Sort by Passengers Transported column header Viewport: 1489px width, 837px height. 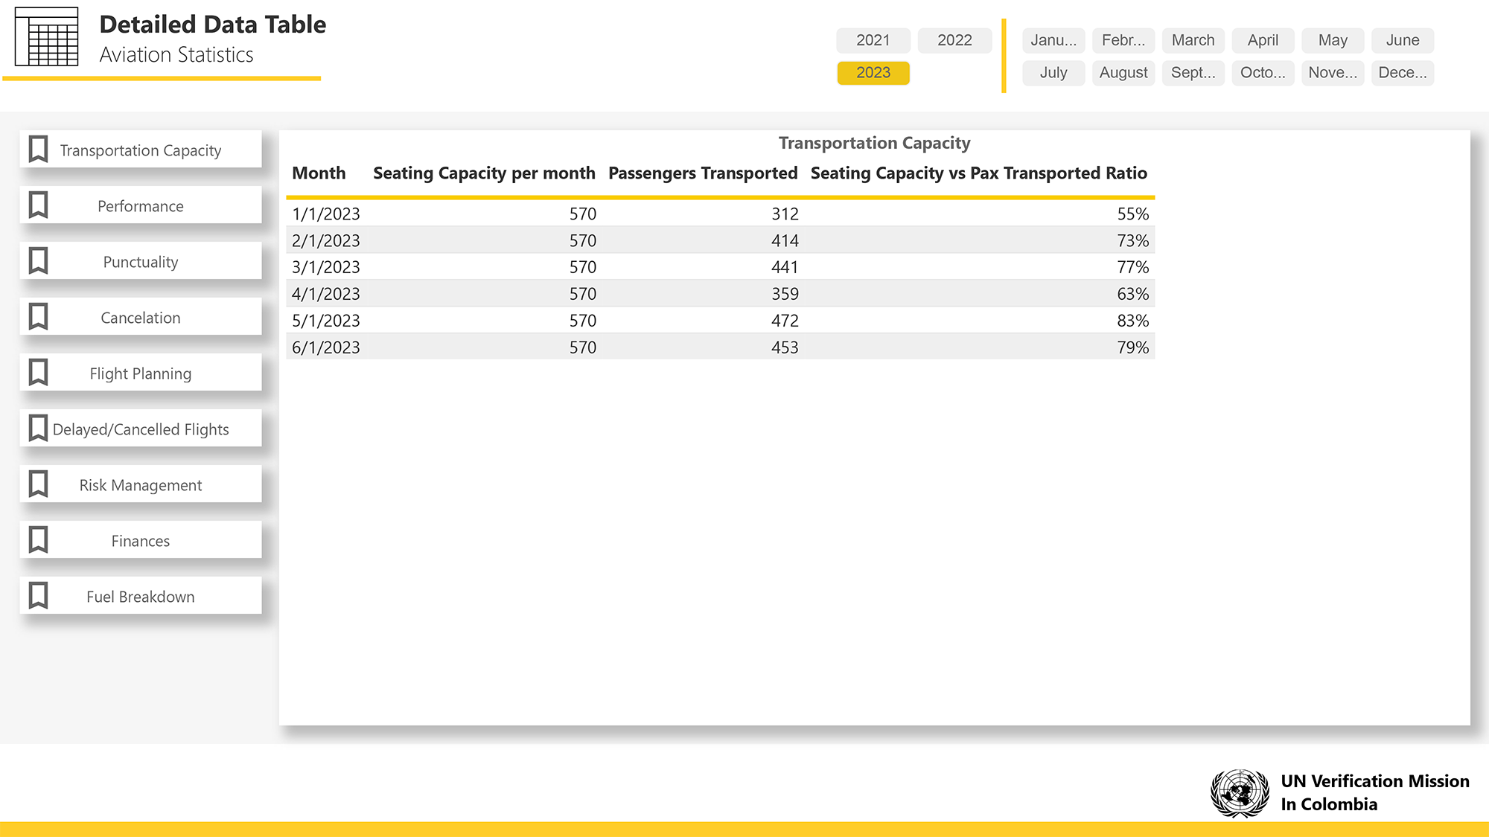tap(703, 173)
